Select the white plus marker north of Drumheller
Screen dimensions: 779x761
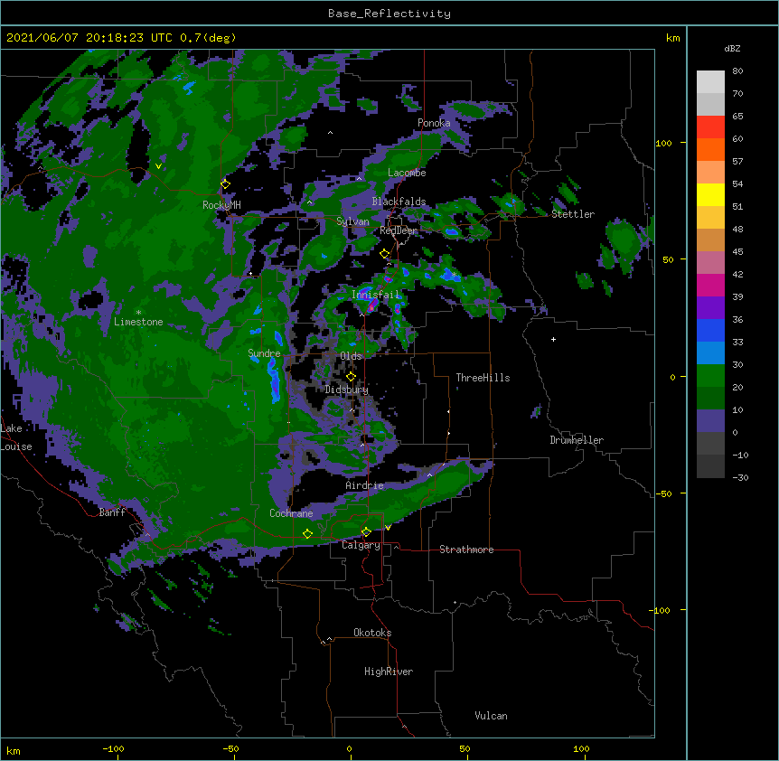pyautogui.click(x=553, y=339)
